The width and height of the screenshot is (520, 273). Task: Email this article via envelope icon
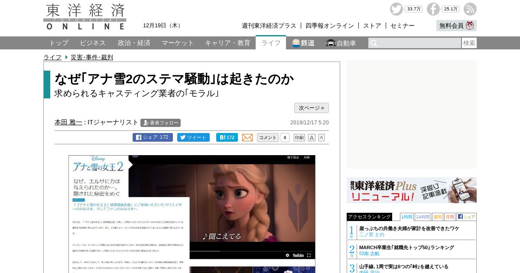click(x=247, y=137)
